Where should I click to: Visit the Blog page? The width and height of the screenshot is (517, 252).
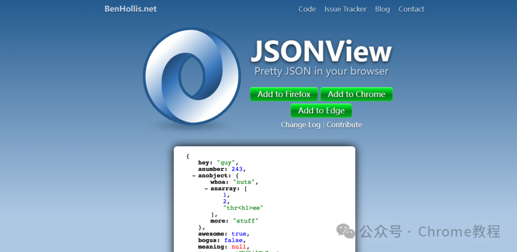[x=382, y=9]
